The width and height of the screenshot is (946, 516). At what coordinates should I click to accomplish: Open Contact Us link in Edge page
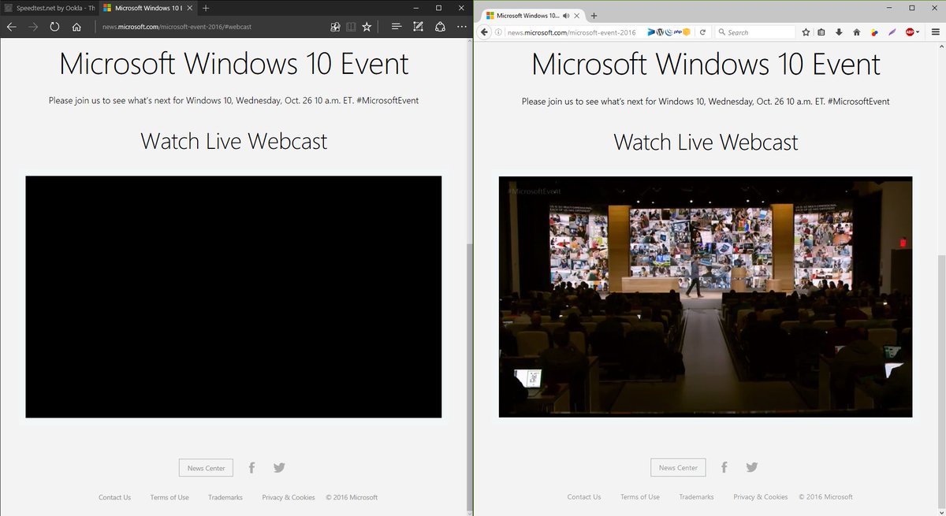[115, 497]
